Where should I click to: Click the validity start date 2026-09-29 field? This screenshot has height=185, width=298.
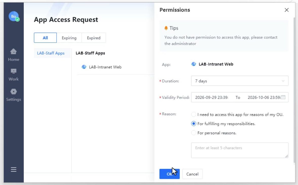[212, 97]
